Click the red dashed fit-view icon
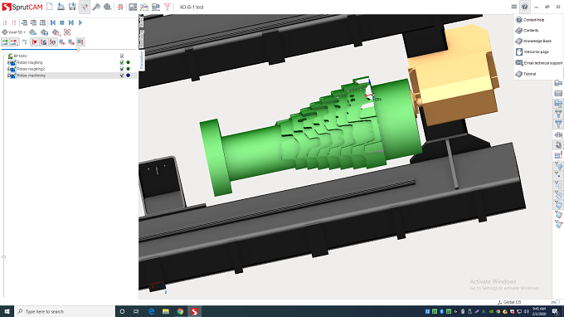The image size is (564, 317). pyautogui.click(x=67, y=32)
